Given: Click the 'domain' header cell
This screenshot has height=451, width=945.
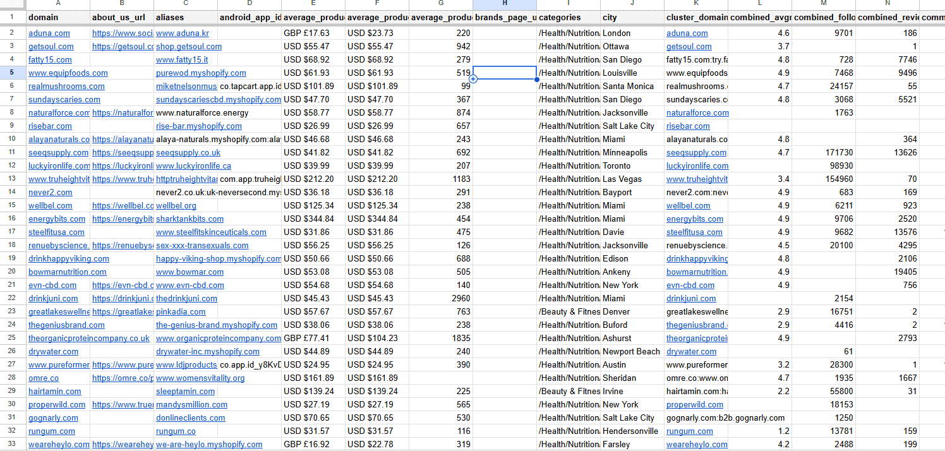Looking at the screenshot, I should click(x=58, y=18).
